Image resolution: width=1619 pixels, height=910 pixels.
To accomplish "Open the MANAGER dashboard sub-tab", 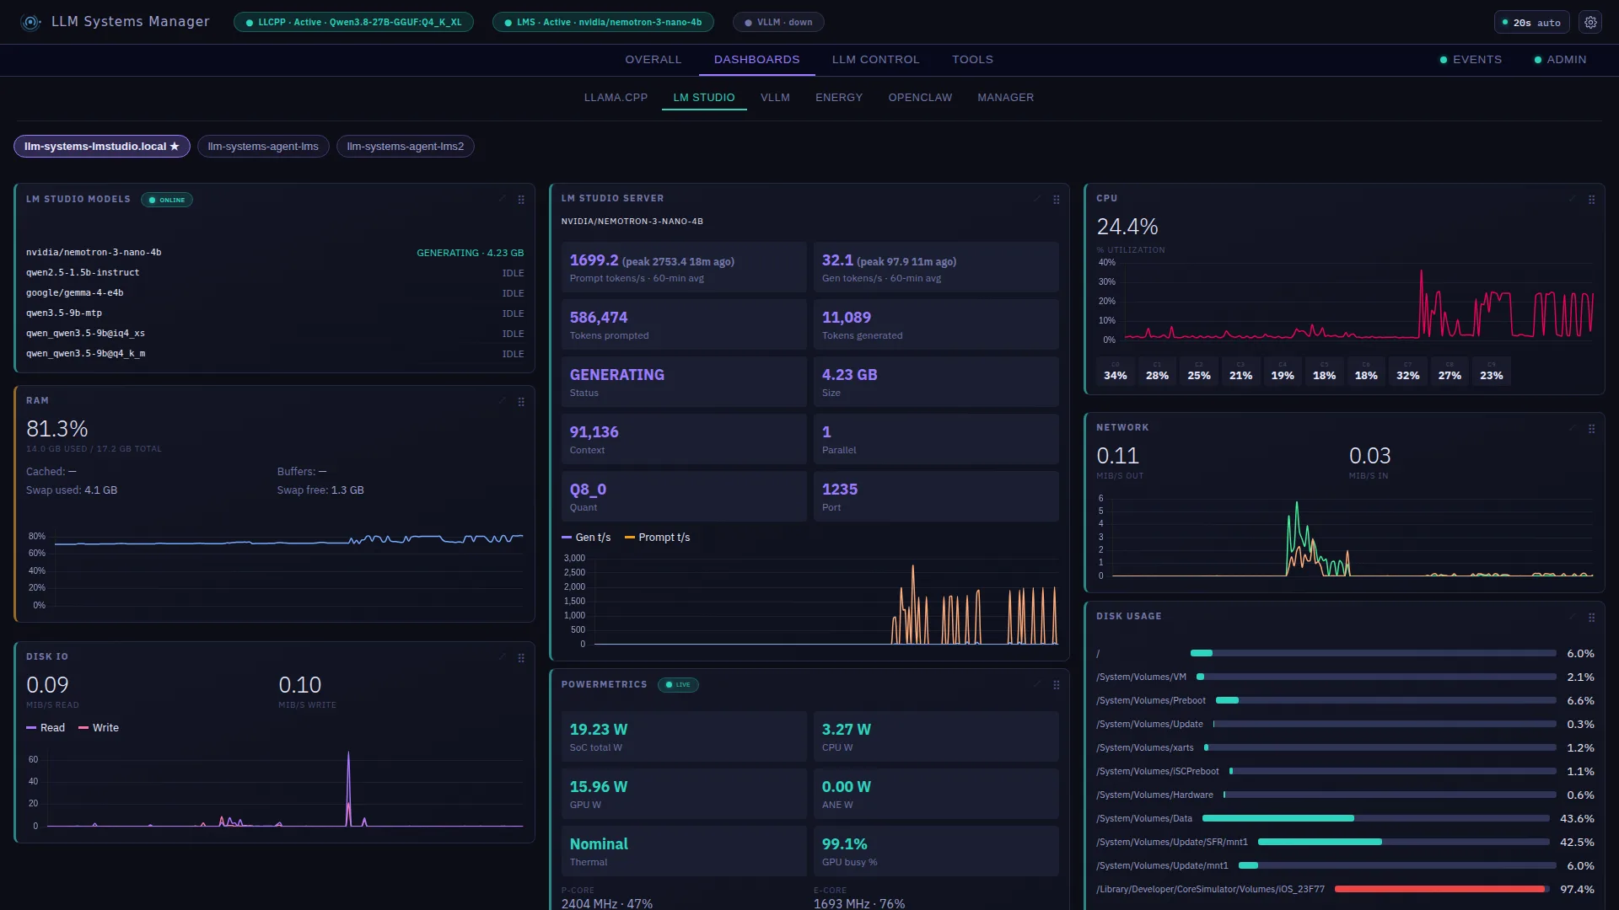I will point(1005,98).
